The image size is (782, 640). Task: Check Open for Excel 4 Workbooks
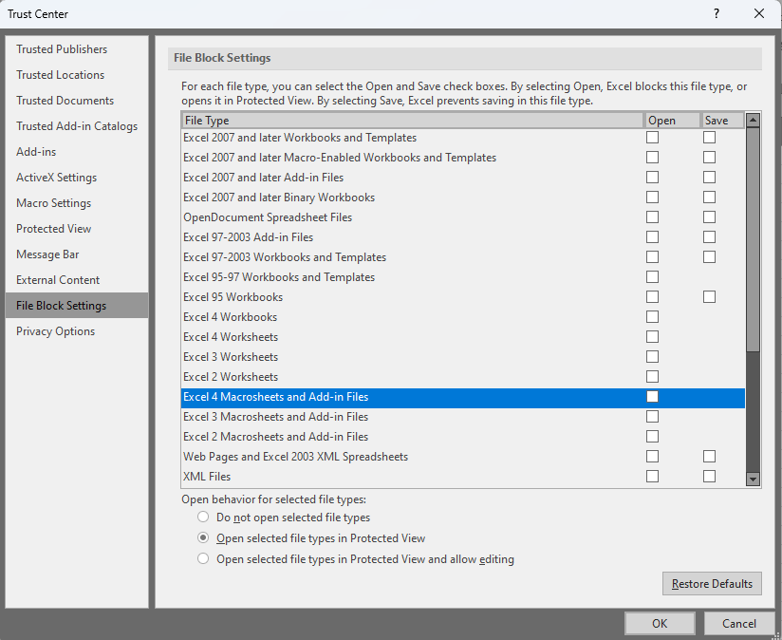[x=652, y=317]
